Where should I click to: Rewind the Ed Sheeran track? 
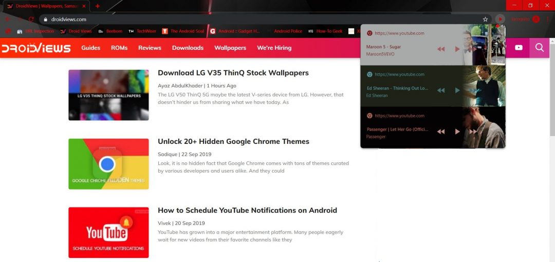tap(441, 90)
